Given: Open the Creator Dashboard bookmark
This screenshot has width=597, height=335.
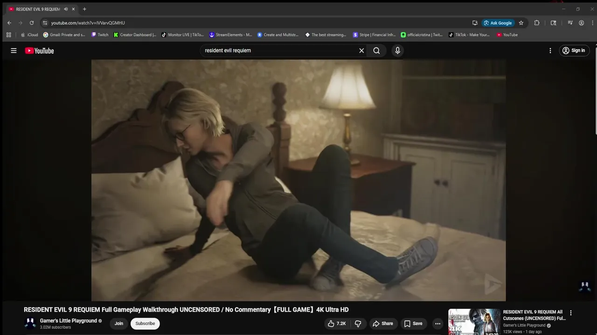Looking at the screenshot, I should pyautogui.click(x=135, y=35).
